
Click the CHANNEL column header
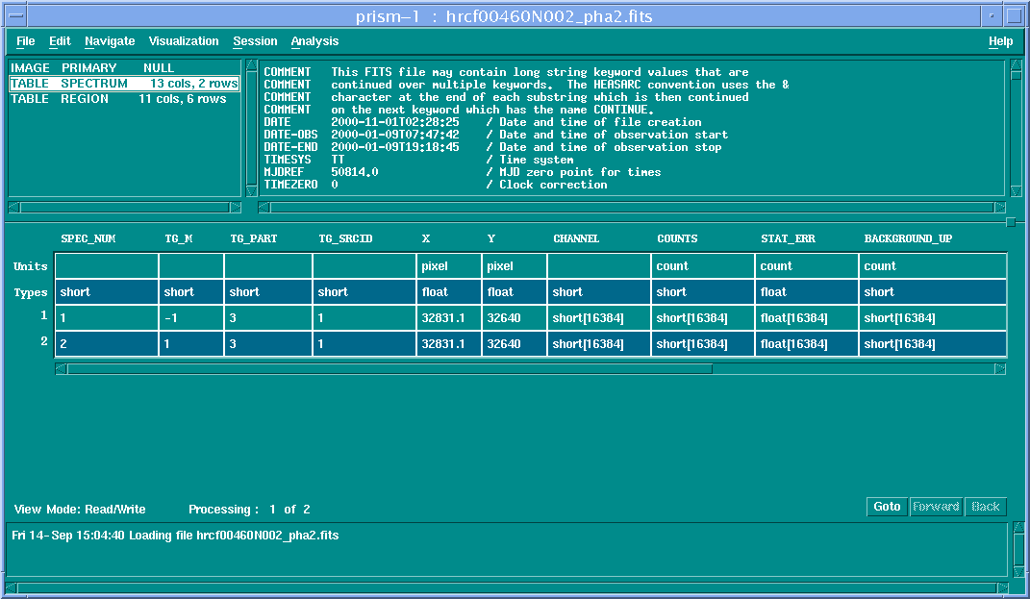(576, 238)
